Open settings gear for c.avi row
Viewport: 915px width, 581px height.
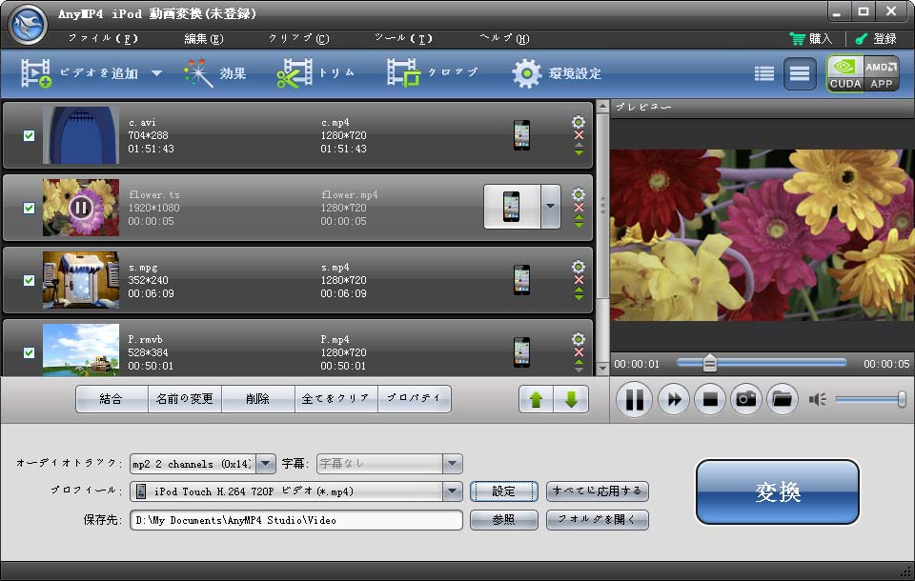coord(579,122)
